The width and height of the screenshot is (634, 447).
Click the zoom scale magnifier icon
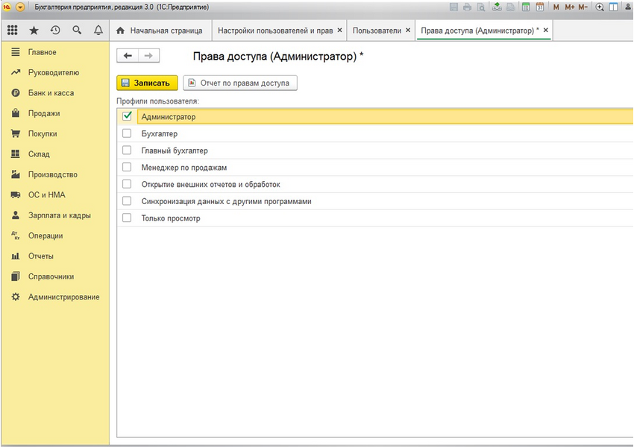(600, 7)
